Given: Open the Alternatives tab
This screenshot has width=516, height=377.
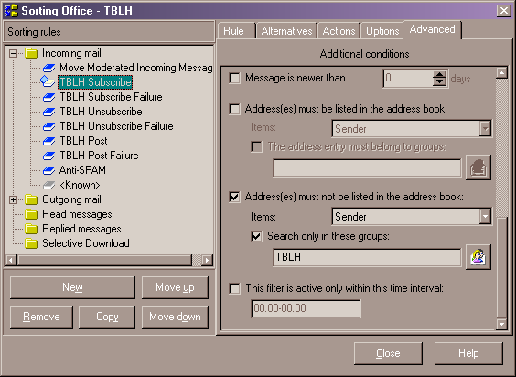Looking at the screenshot, I should tap(286, 31).
